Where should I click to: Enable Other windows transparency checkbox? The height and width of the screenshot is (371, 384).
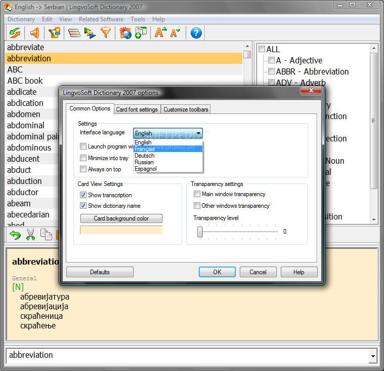point(197,205)
